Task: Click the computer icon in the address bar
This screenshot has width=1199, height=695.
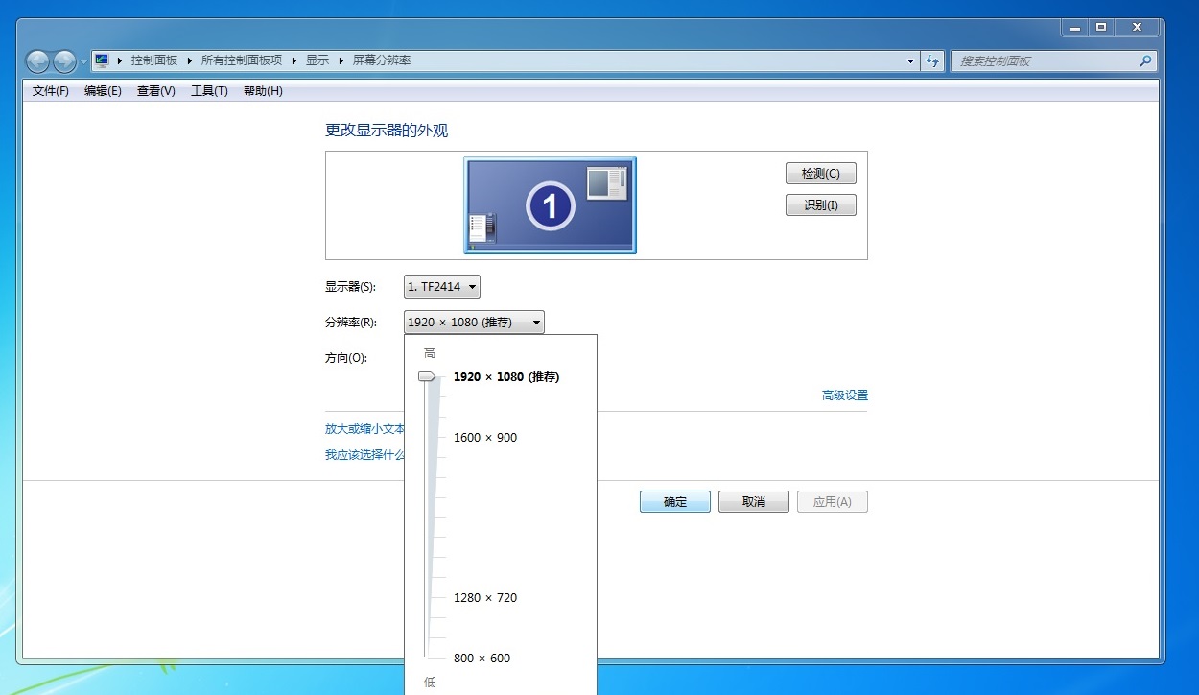Action: pyautogui.click(x=102, y=60)
